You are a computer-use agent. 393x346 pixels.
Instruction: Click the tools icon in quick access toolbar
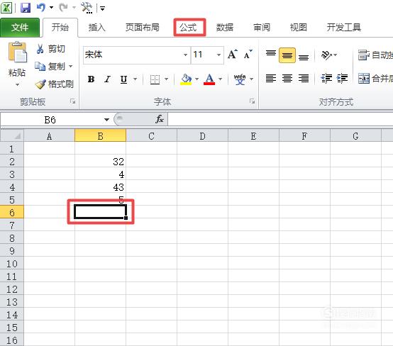87,8
